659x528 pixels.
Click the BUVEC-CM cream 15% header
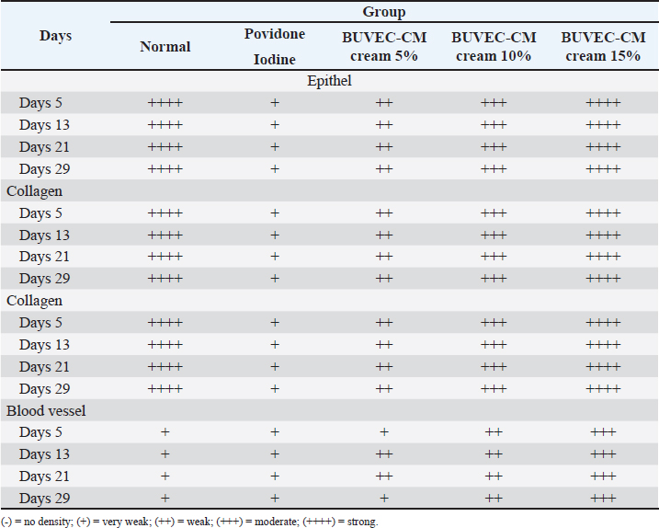point(603,46)
